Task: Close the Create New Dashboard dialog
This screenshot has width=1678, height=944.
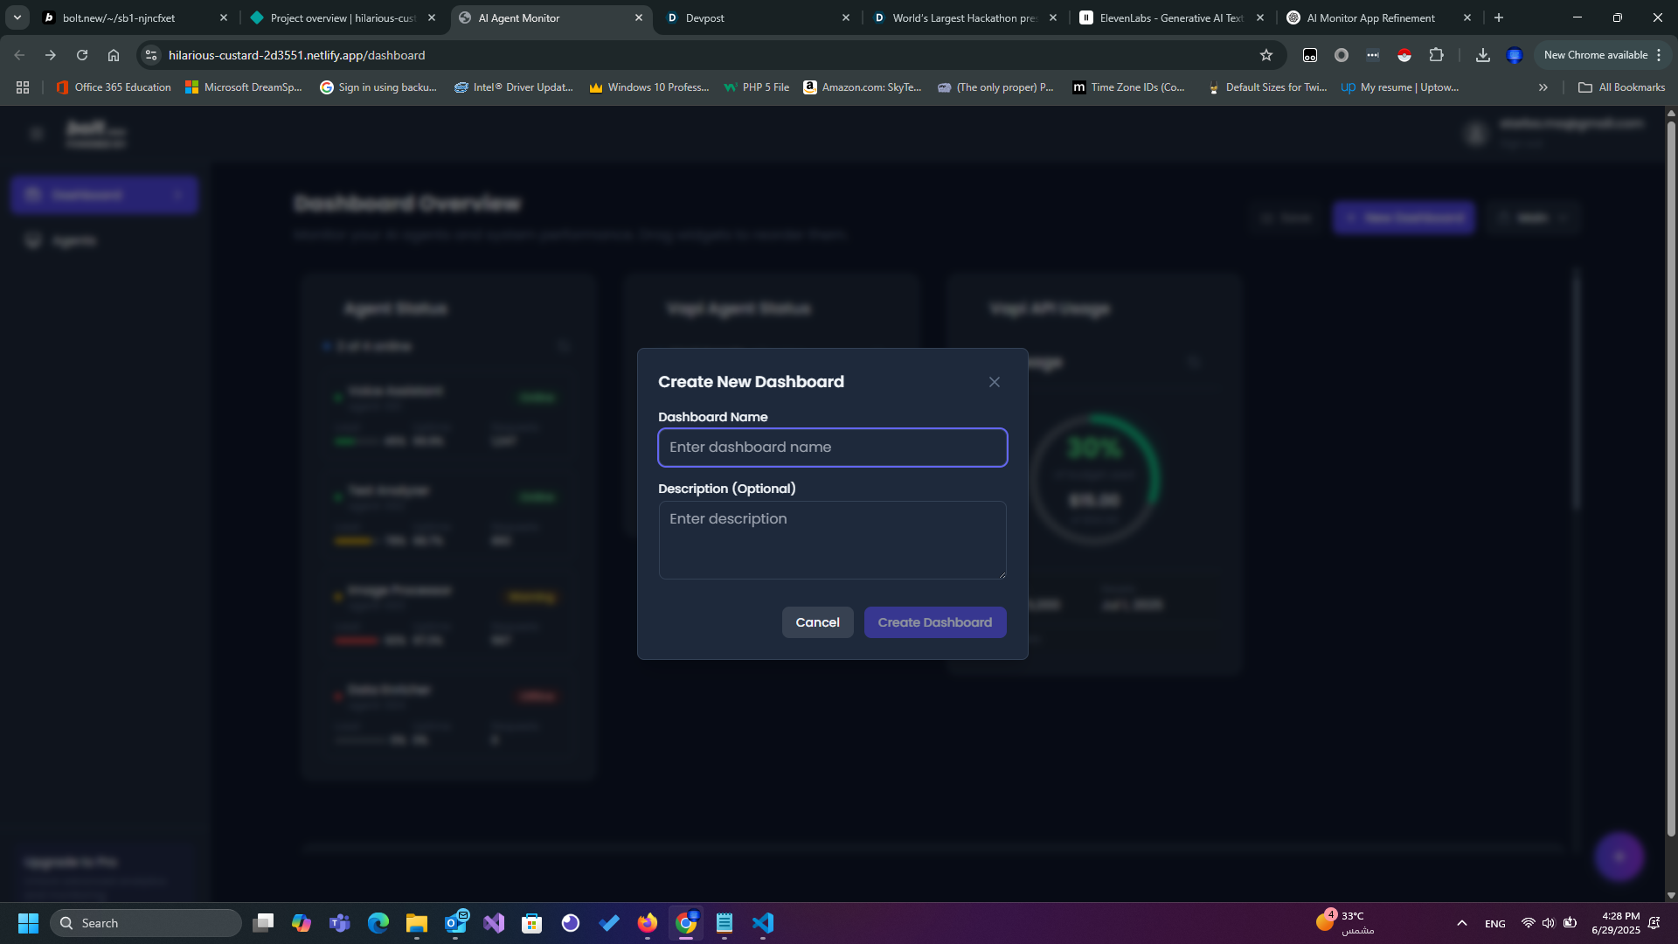Action: pos(994,382)
